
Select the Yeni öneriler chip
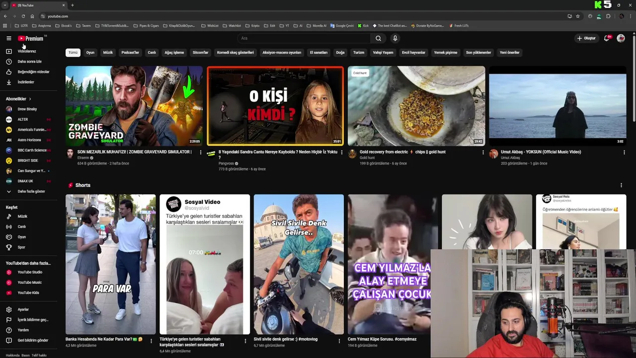(x=509, y=52)
